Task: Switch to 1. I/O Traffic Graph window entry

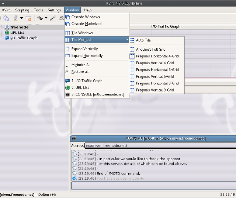Action: (97, 81)
